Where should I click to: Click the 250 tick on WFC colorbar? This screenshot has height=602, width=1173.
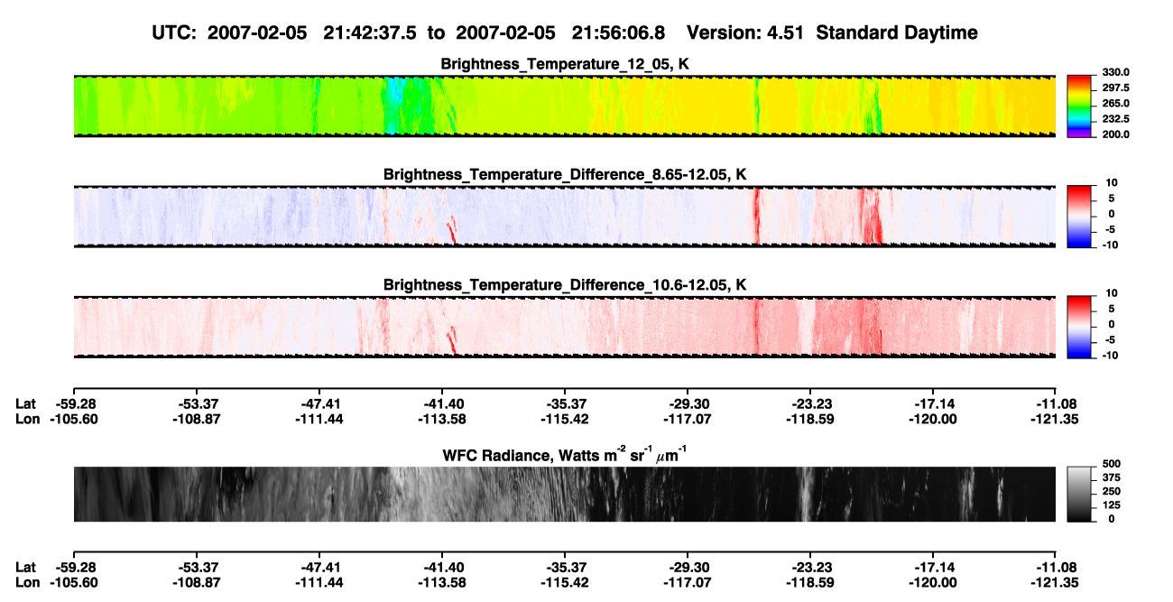click(1111, 491)
